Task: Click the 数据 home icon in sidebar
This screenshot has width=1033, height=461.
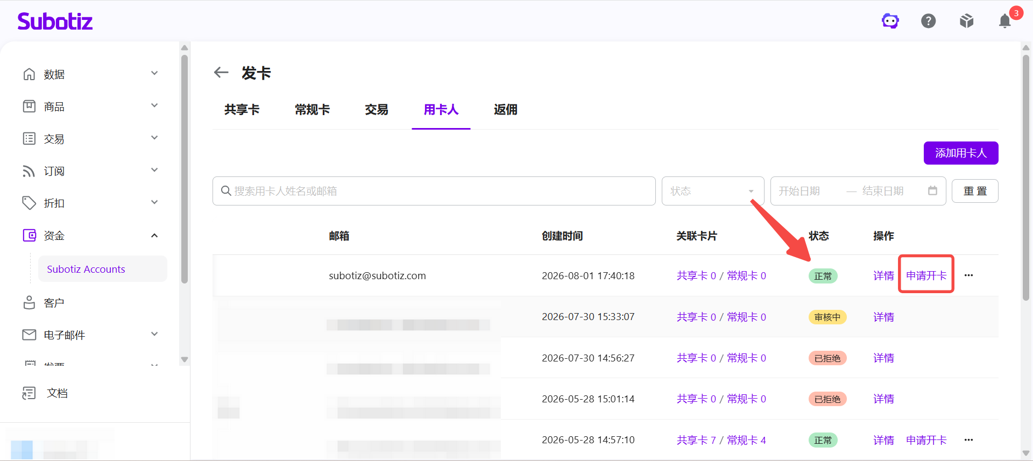Action: tap(29, 74)
